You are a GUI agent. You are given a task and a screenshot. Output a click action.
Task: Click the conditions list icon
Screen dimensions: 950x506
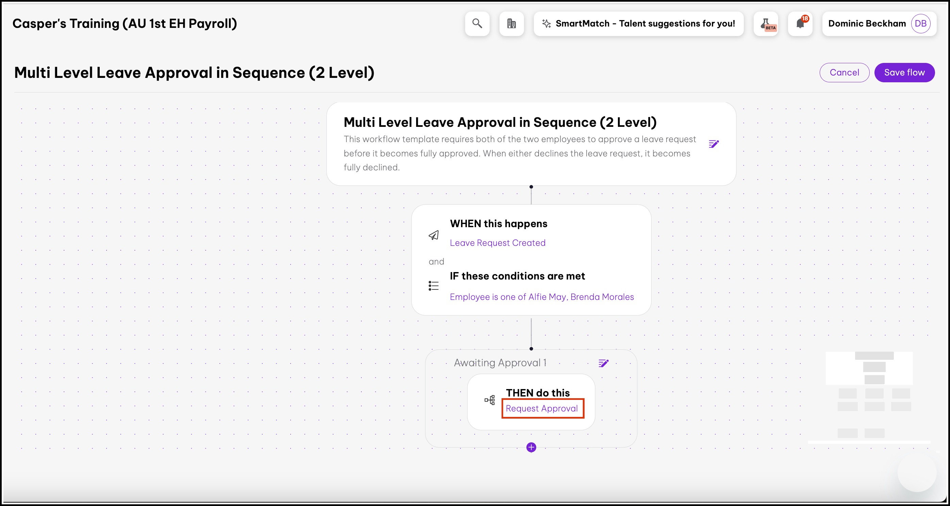(434, 286)
